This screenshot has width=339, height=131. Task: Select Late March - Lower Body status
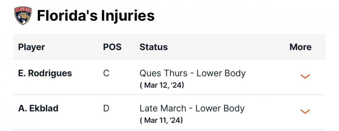[x=192, y=108]
